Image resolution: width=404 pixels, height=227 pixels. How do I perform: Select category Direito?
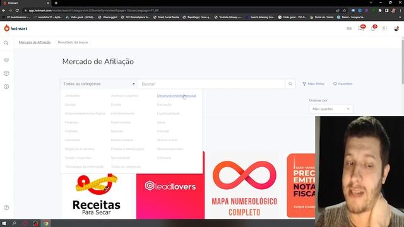pyautogui.click(x=116, y=105)
